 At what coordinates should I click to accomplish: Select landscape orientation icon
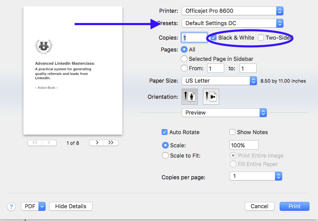211,97
